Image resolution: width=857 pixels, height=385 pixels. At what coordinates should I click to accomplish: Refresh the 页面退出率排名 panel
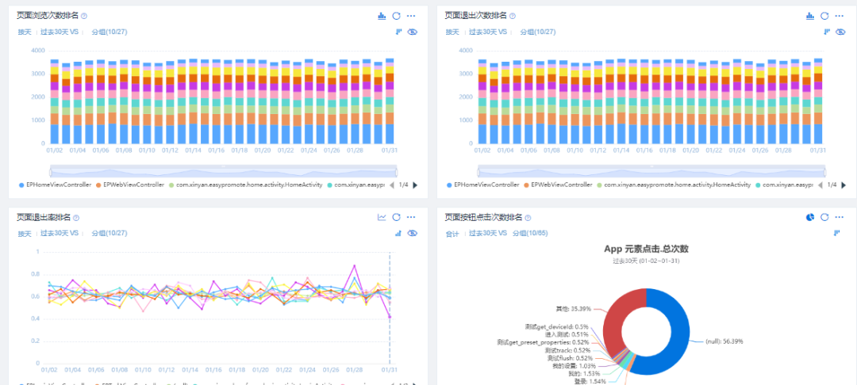[x=396, y=217]
